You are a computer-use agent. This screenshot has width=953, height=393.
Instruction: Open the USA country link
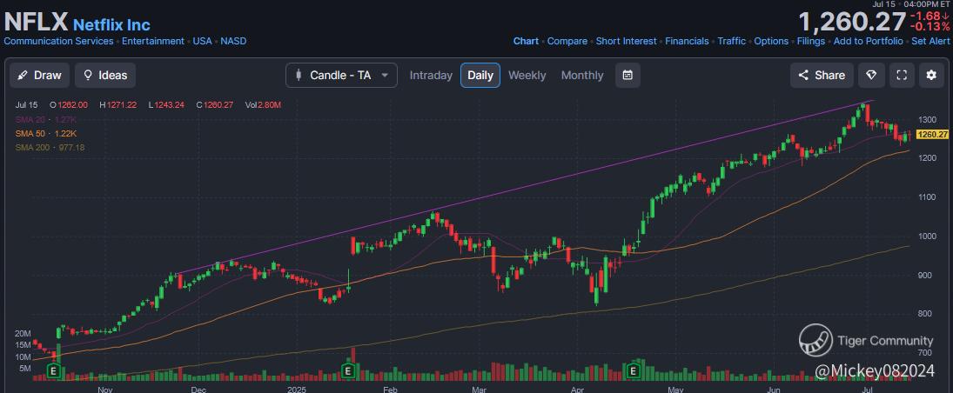click(x=203, y=42)
